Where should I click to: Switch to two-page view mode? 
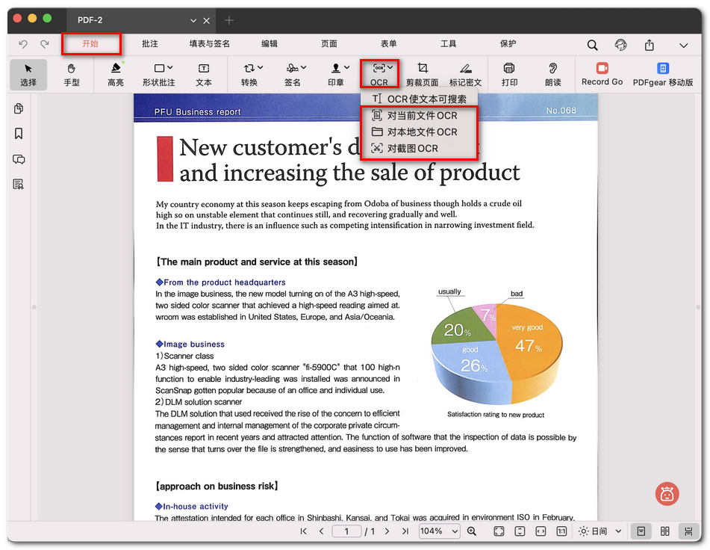point(665,531)
